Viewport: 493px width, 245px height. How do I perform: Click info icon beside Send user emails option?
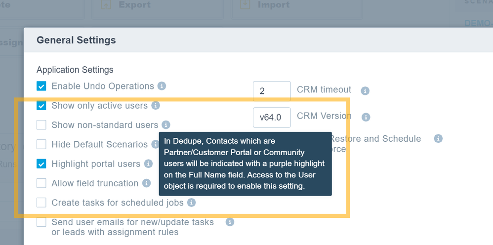[x=229, y=222]
